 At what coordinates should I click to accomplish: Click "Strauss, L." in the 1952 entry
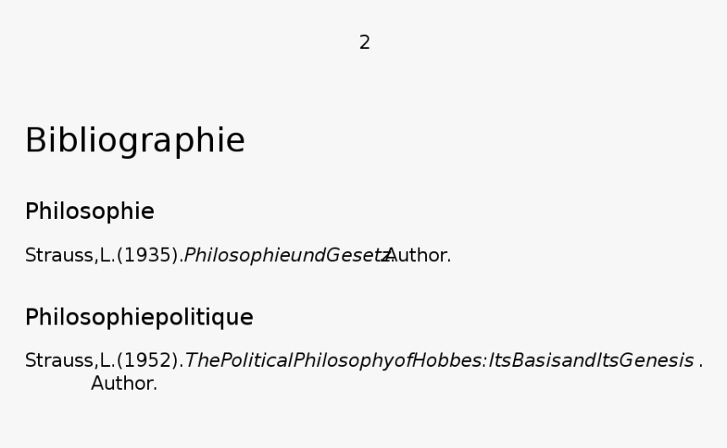click(x=70, y=361)
